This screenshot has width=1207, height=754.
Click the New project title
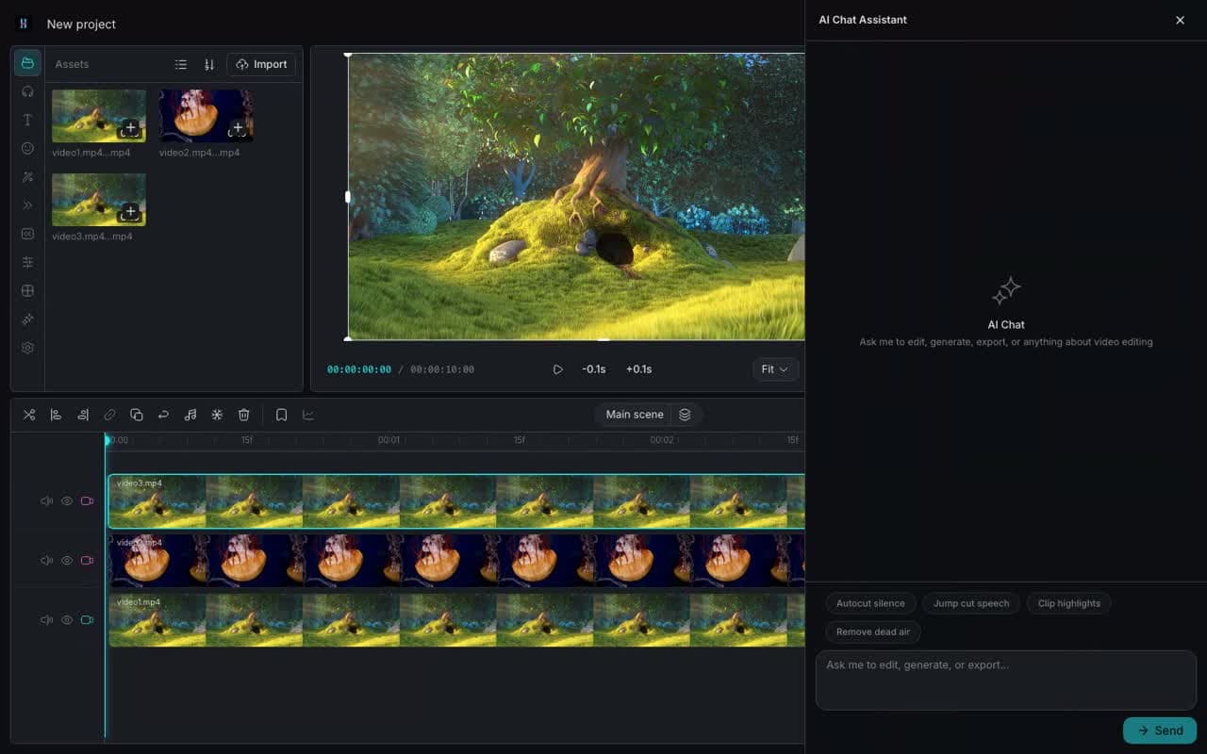click(x=81, y=25)
